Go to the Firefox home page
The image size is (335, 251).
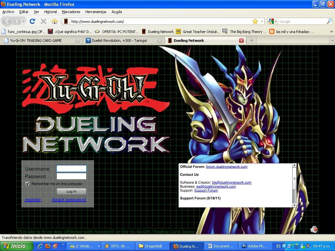coord(55,21)
